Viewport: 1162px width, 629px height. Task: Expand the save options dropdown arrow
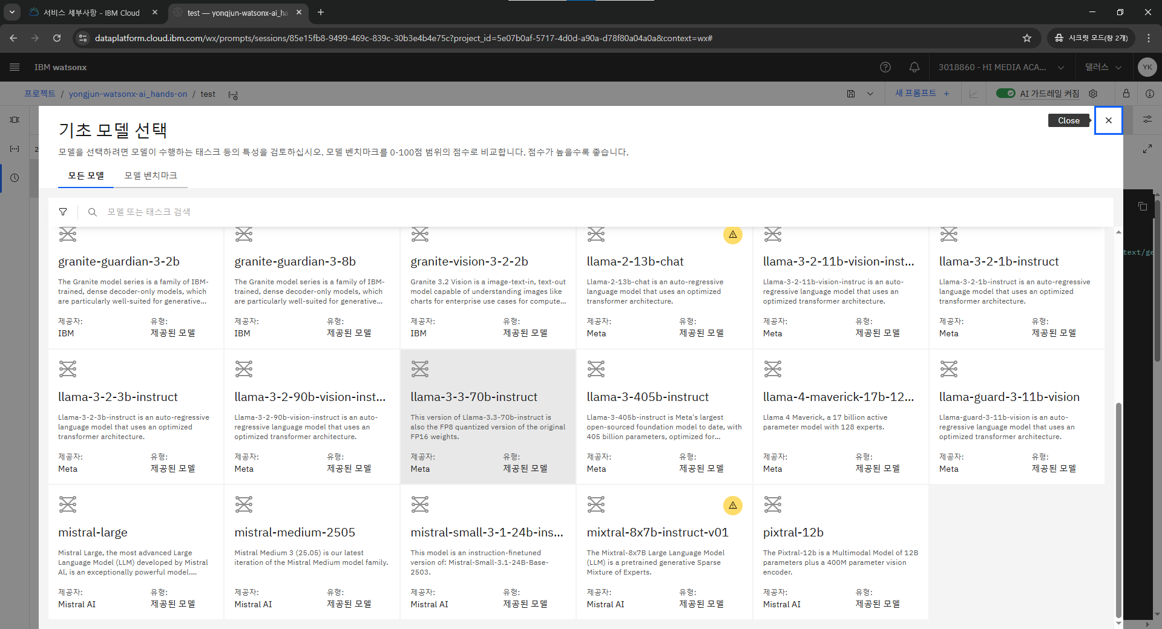point(870,94)
